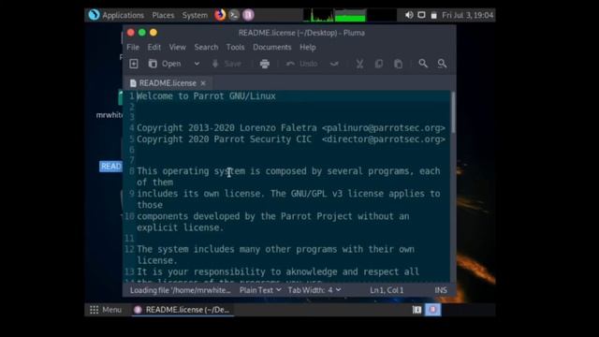The width and height of the screenshot is (599, 337).
Task: Open the Search menu
Action: [206, 48]
